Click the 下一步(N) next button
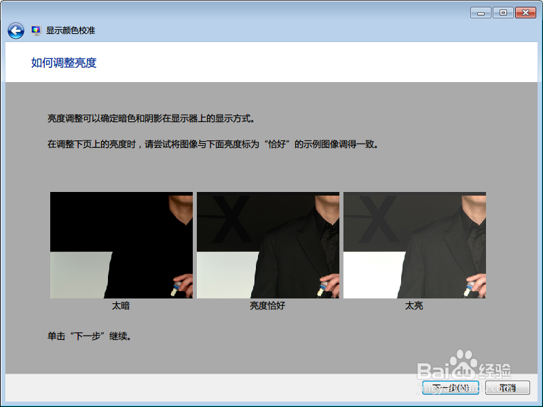 pos(450,388)
